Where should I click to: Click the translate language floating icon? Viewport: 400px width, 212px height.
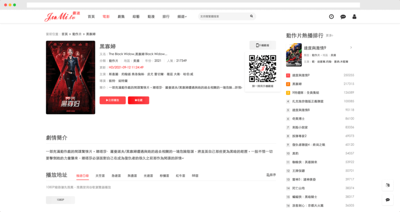point(388,185)
